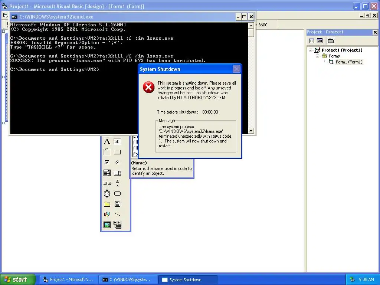Click the Visual Basic title bar icon
The height and width of the screenshot is (285, 380).
pos(4,6)
